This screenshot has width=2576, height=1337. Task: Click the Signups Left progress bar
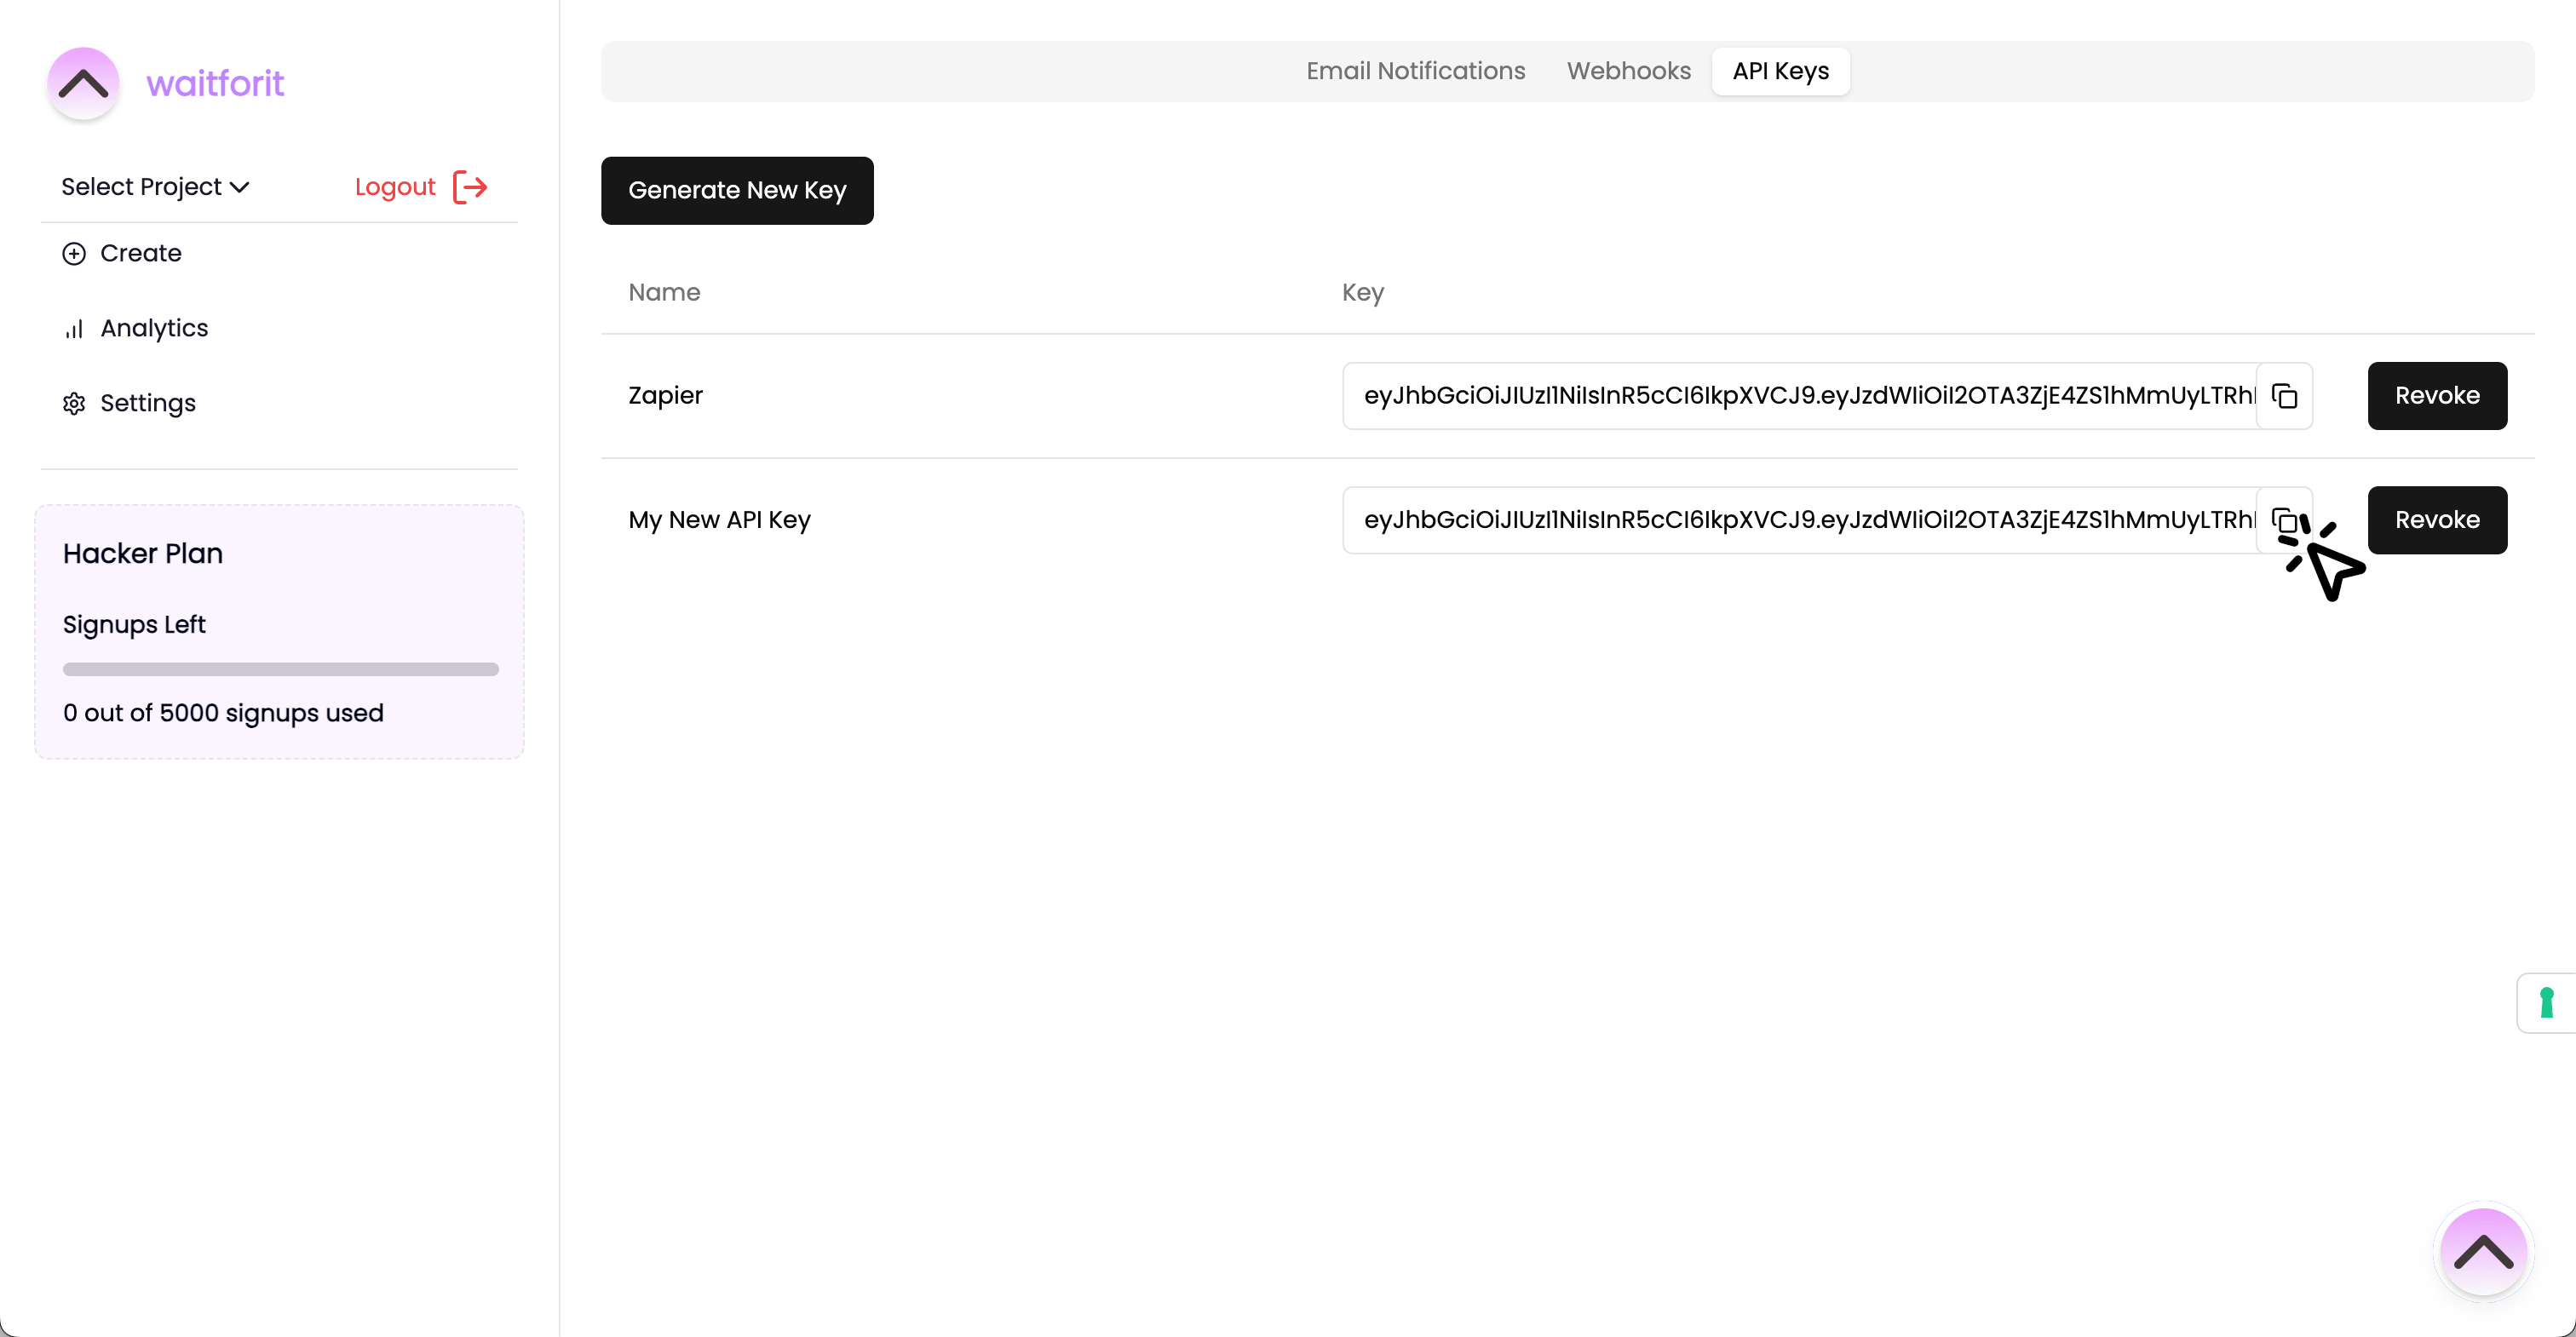click(x=280, y=669)
